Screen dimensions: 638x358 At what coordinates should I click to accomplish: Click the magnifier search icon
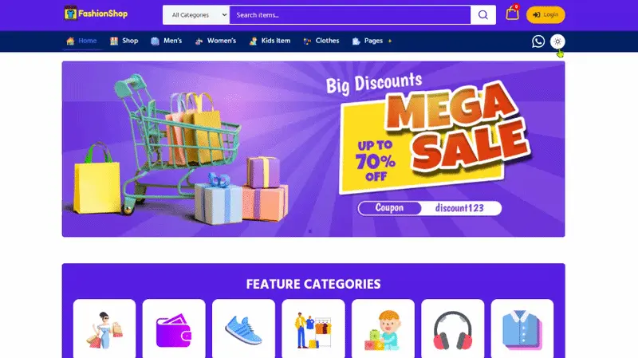coord(483,15)
